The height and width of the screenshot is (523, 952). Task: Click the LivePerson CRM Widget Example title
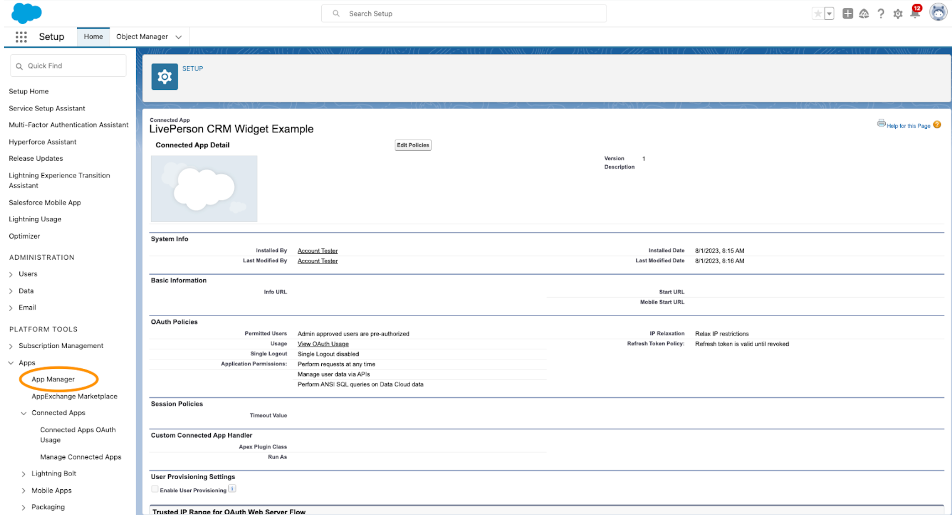point(231,129)
